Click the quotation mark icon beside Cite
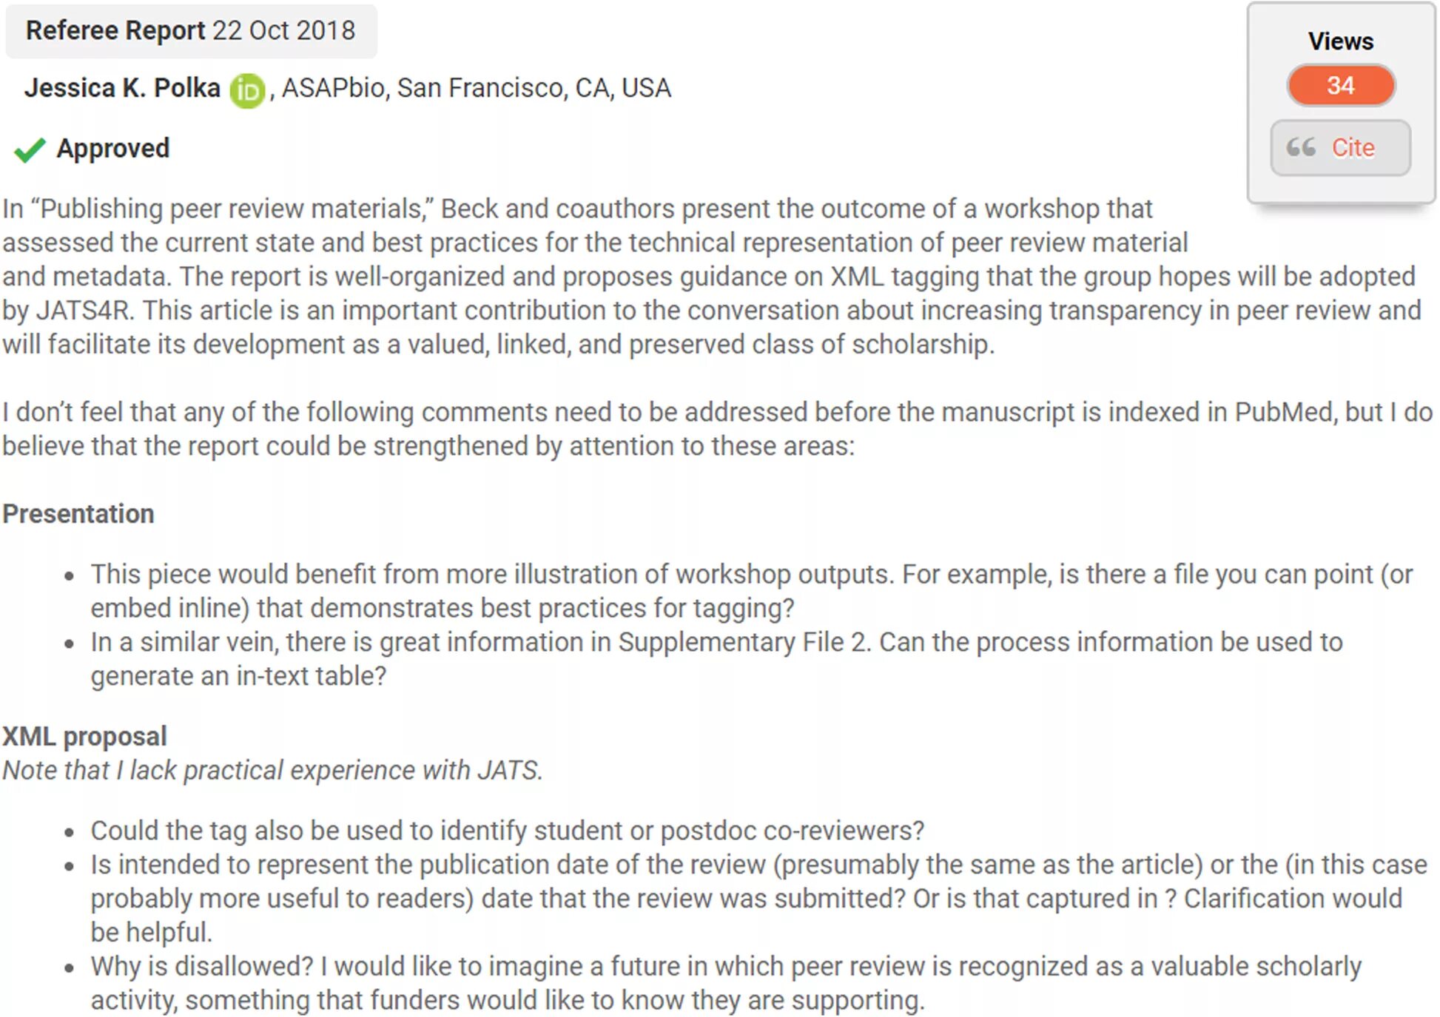This screenshot has width=1440, height=1017. point(1301,147)
